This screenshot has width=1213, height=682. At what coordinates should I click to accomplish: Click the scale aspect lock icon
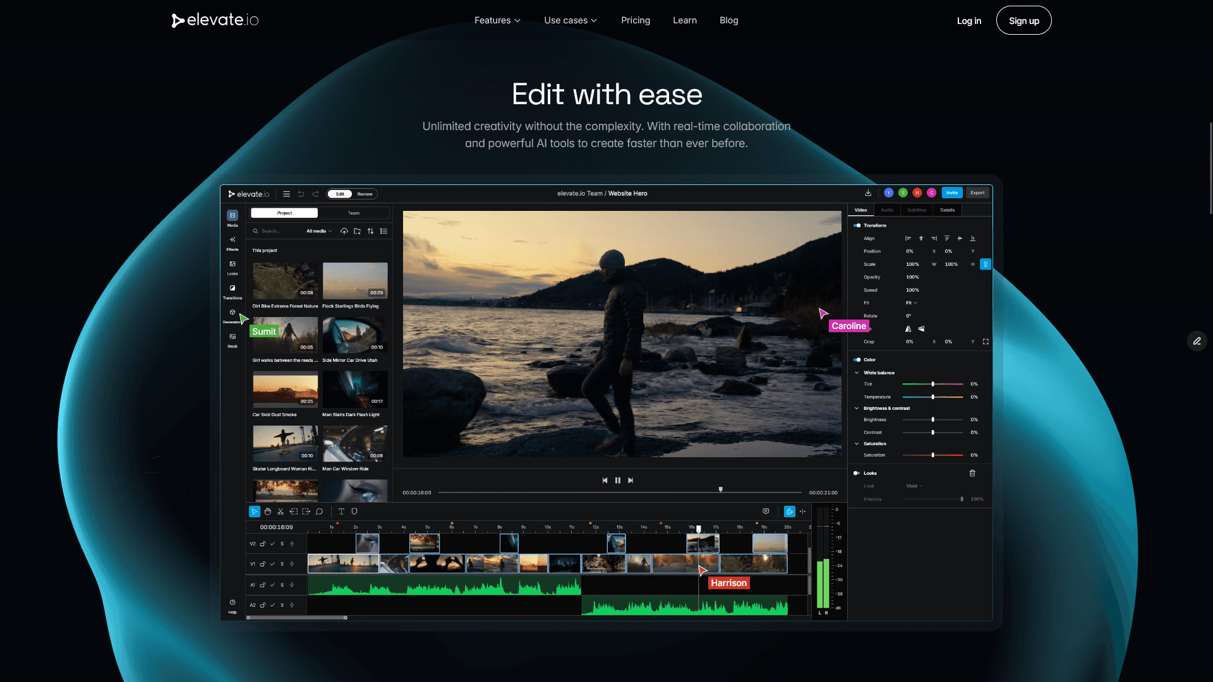985,264
